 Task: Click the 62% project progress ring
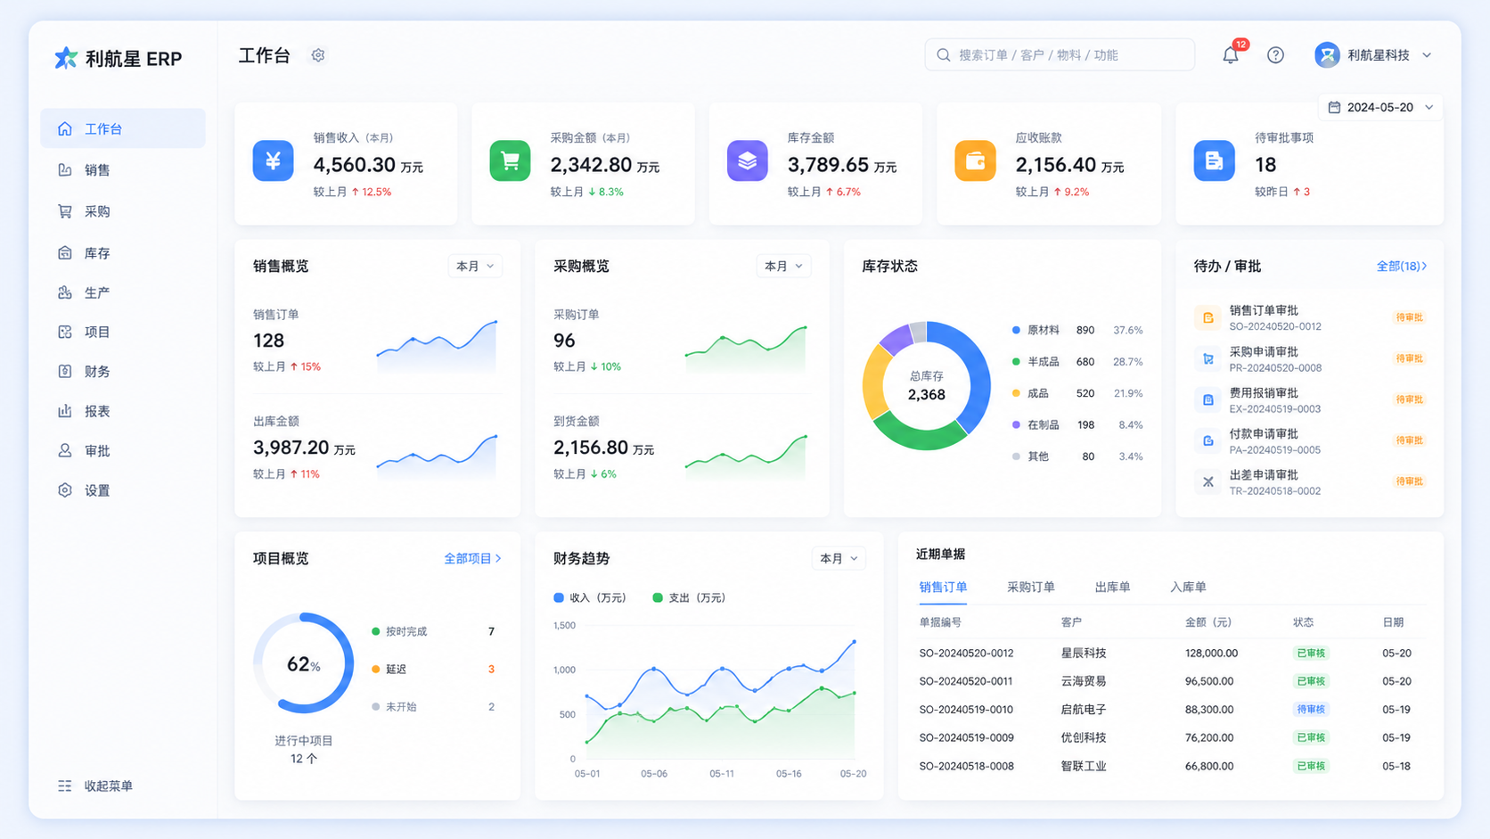point(304,663)
